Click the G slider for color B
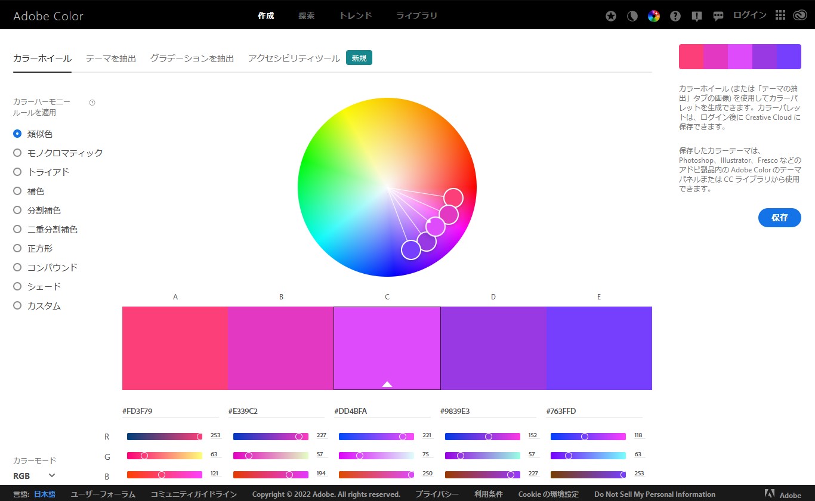The image size is (815, 501). tap(271, 456)
